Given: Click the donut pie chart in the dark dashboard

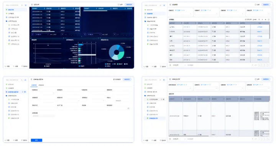Looking at the screenshot, I should [x=117, y=52].
